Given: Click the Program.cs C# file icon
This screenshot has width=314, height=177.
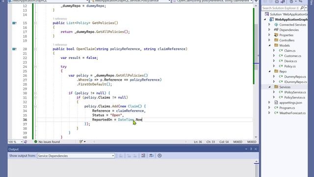Looking at the screenshot, I should pos(276,108).
